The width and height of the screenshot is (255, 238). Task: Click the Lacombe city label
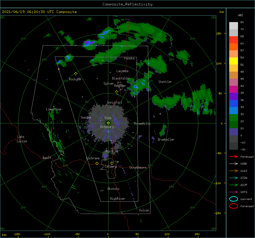(x=122, y=71)
